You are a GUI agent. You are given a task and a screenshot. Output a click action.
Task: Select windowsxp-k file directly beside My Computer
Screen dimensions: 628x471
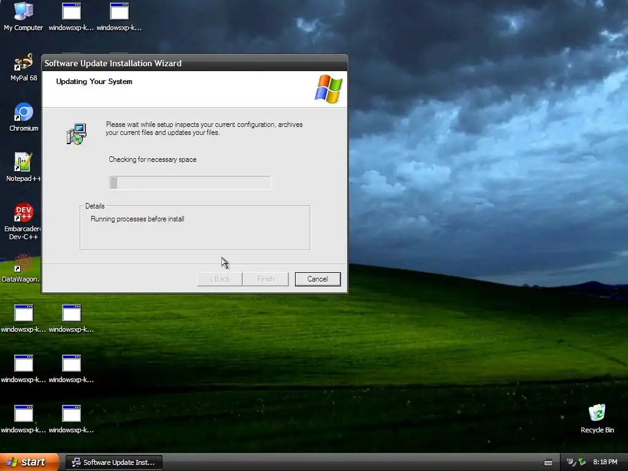click(x=71, y=17)
